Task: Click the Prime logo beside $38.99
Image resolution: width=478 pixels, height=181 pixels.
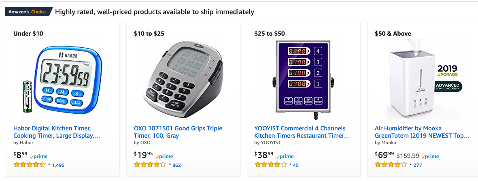Action: coord(285,156)
